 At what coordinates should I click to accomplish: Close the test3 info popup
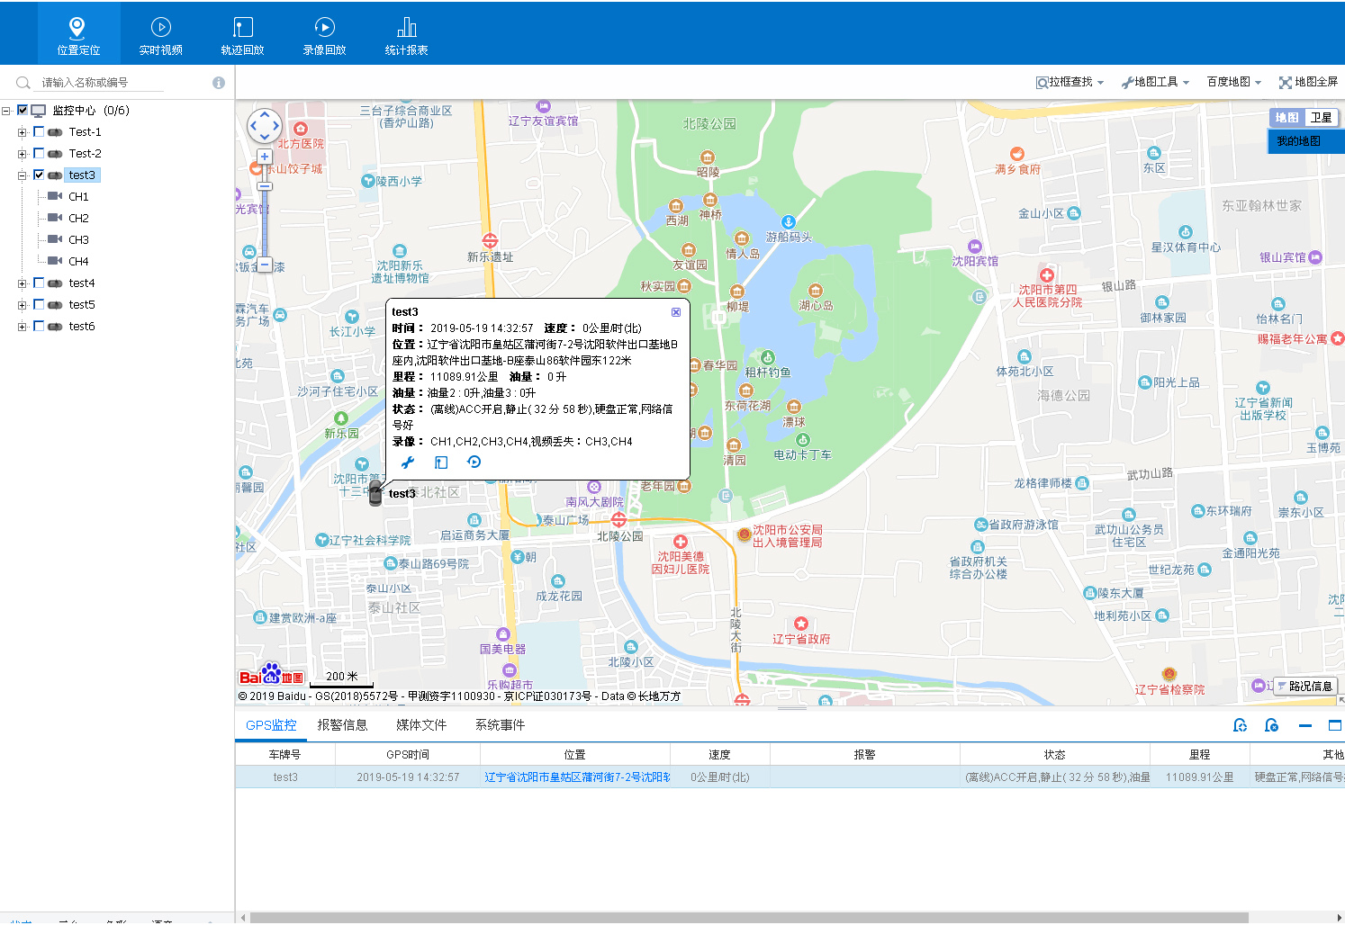(676, 312)
